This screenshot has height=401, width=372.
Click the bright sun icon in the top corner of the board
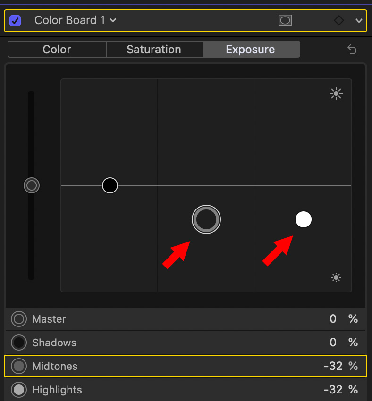[336, 93]
